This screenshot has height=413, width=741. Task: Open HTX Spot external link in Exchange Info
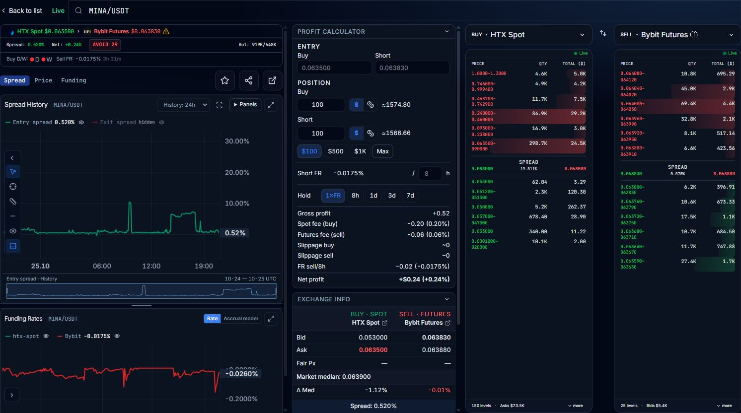coord(384,323)
